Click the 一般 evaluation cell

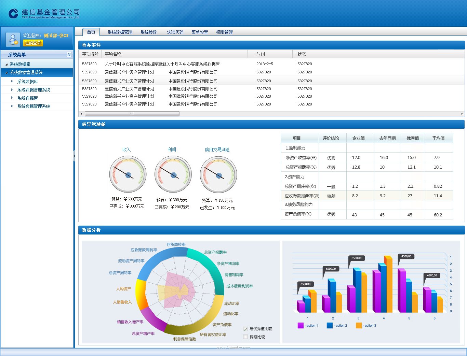[x=331, y=187]
